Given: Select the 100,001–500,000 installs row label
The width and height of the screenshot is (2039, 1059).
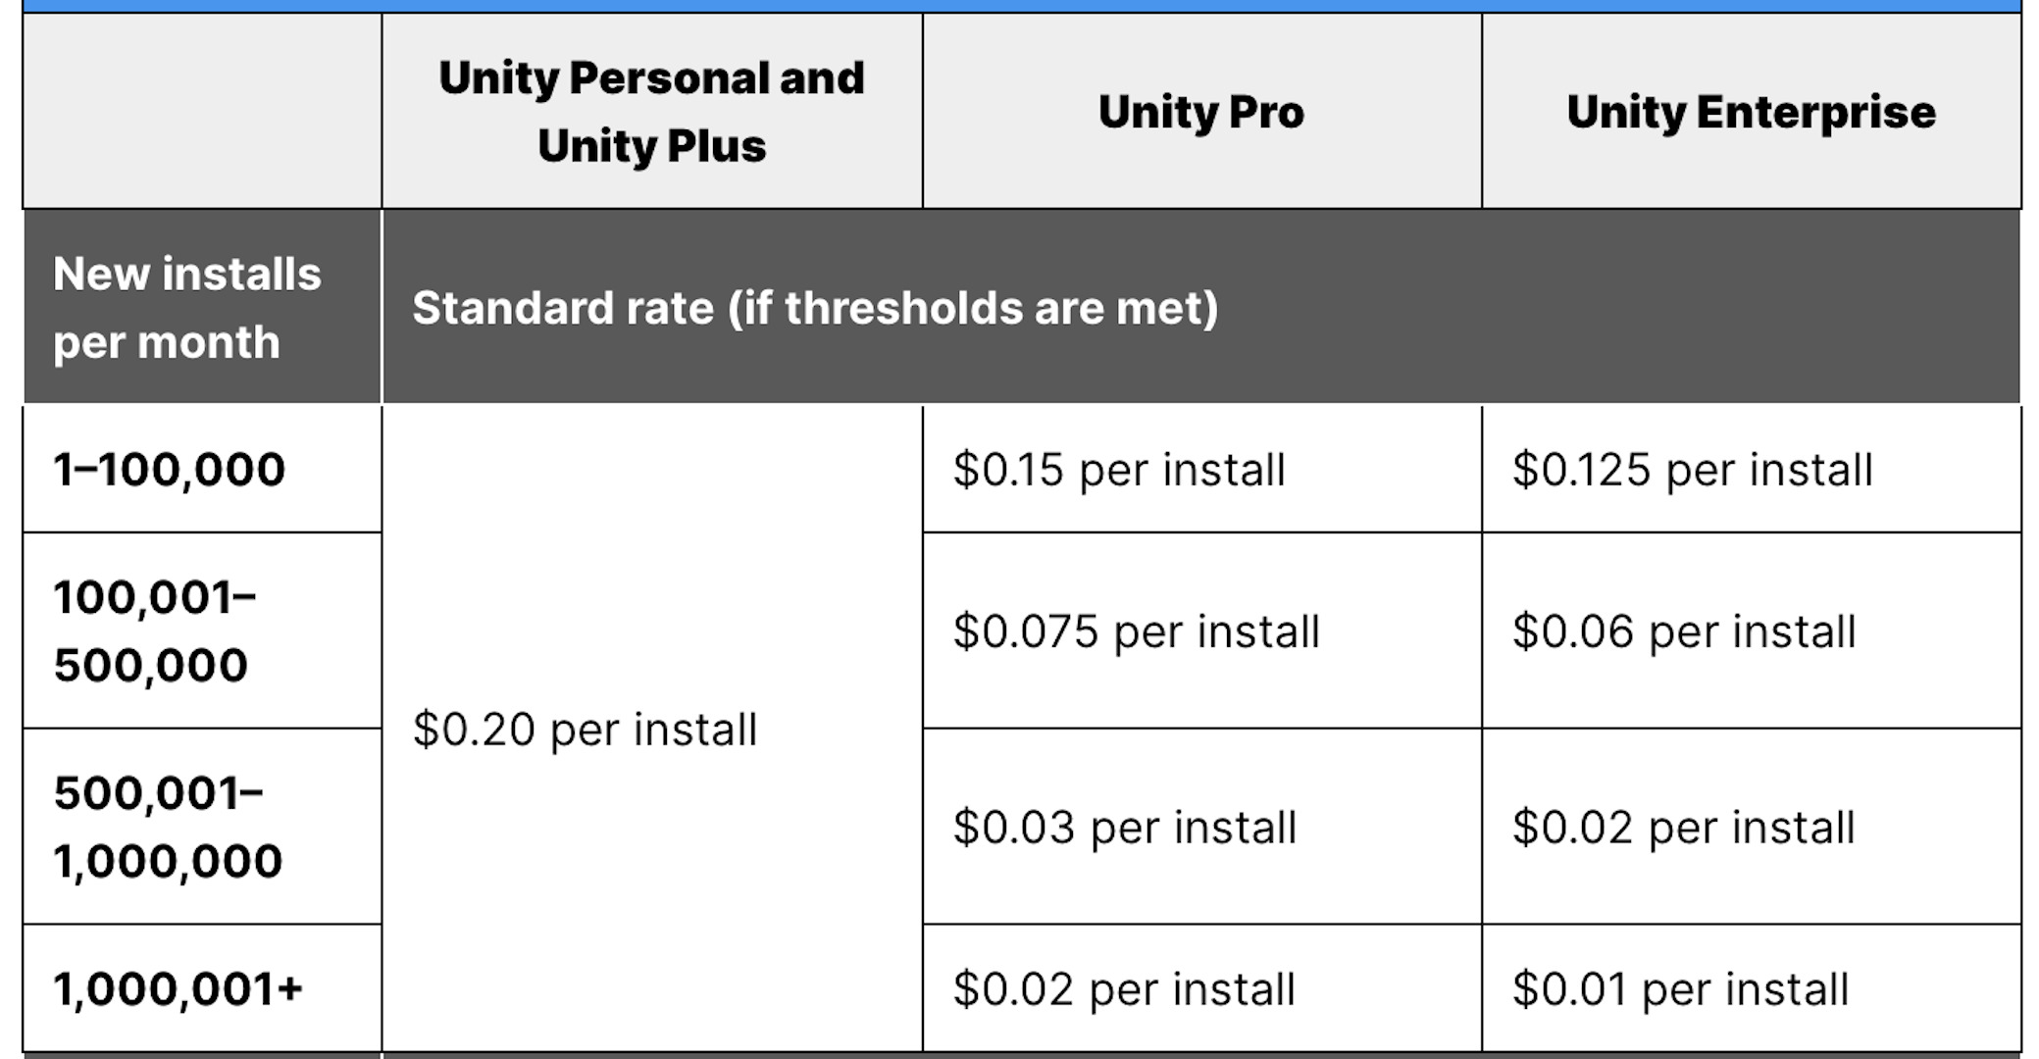Looking at the screenshot, I should point(202,630).
